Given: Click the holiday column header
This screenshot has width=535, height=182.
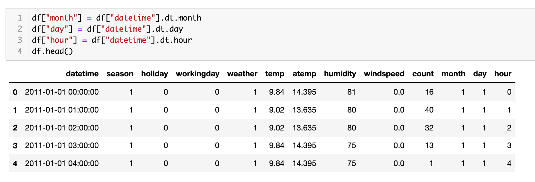Looking at the screenshot, I should tap(154, 74).
